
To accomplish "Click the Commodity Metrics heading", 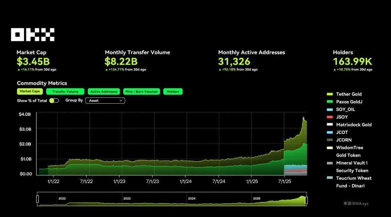I will coord(42,83).
